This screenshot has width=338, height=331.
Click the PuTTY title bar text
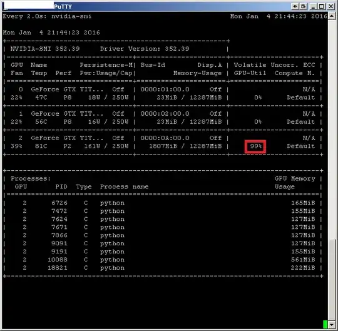[63, 7]
